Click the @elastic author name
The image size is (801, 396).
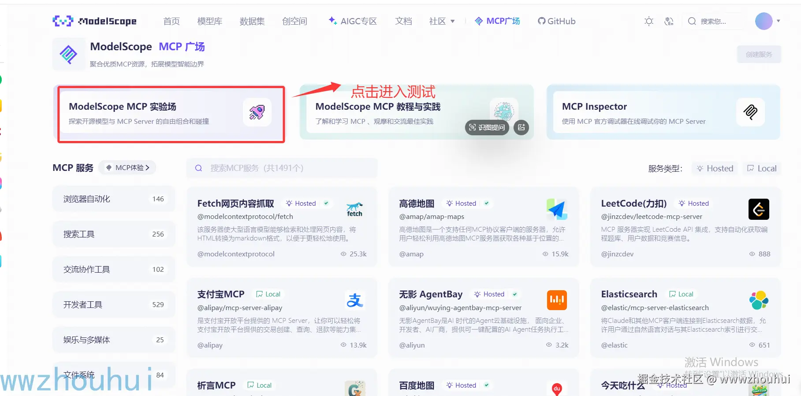point(614,345)
